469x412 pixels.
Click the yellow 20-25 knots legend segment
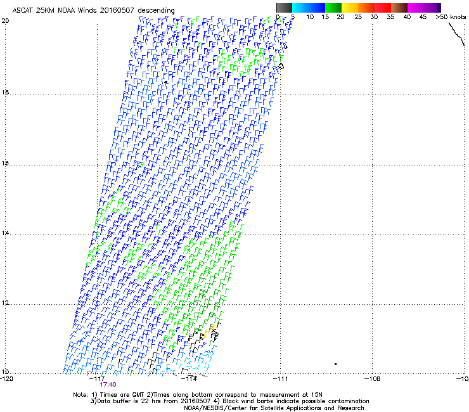click(x=350, y=8)
